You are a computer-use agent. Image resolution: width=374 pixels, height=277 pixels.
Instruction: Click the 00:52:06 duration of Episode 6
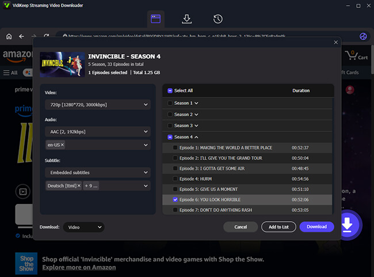tap(300, 200)
